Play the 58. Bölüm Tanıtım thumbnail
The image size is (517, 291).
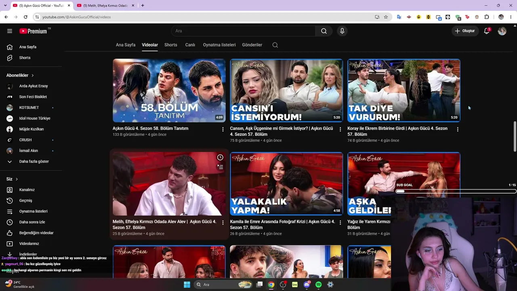169,91
